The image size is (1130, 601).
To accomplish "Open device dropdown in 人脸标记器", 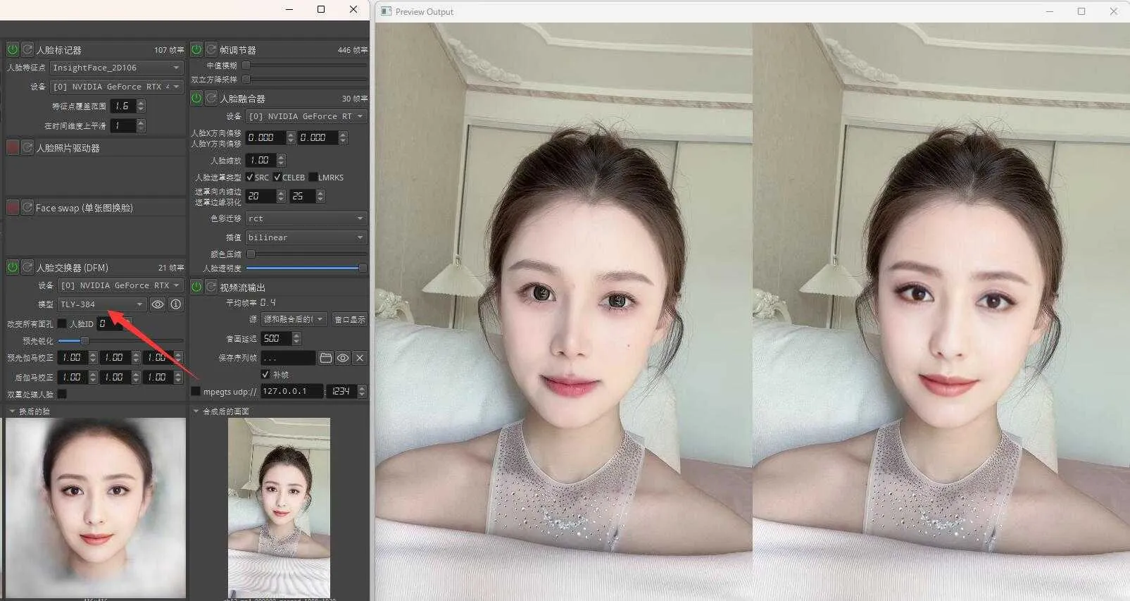I will pos(117,87).
